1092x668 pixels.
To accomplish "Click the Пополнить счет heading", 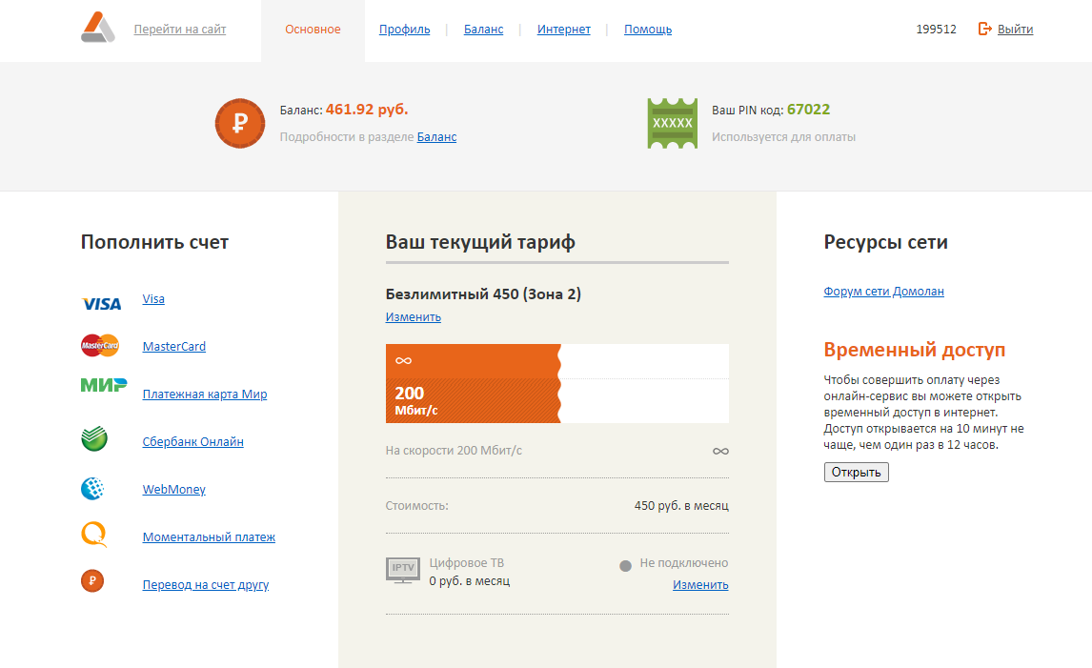I will tap(154, 242).
